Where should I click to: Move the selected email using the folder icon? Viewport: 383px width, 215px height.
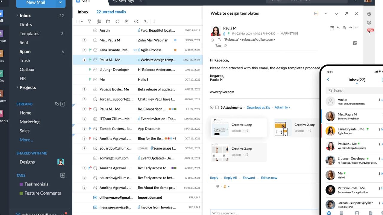[108, 21]
